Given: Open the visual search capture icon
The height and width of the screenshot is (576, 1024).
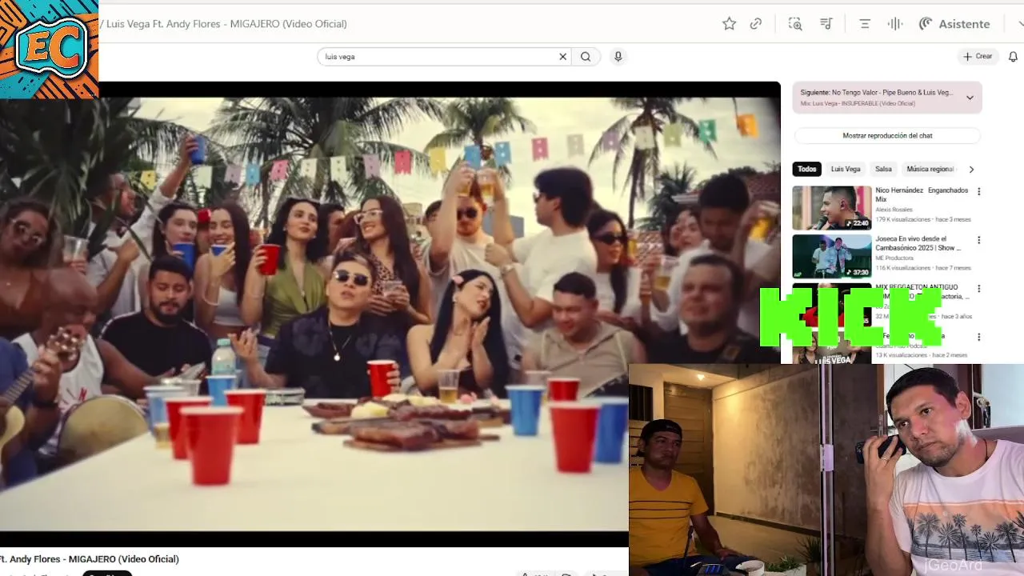Looking at the screenshot, I should [795, 24].
